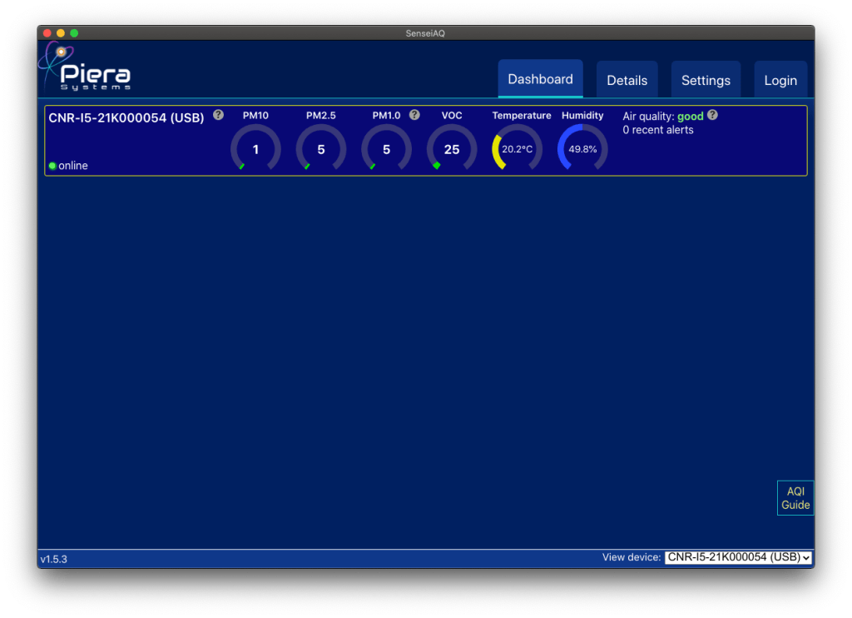Click the yellow macOS minimize button
The image size is (852, 618).
(61, 32)
